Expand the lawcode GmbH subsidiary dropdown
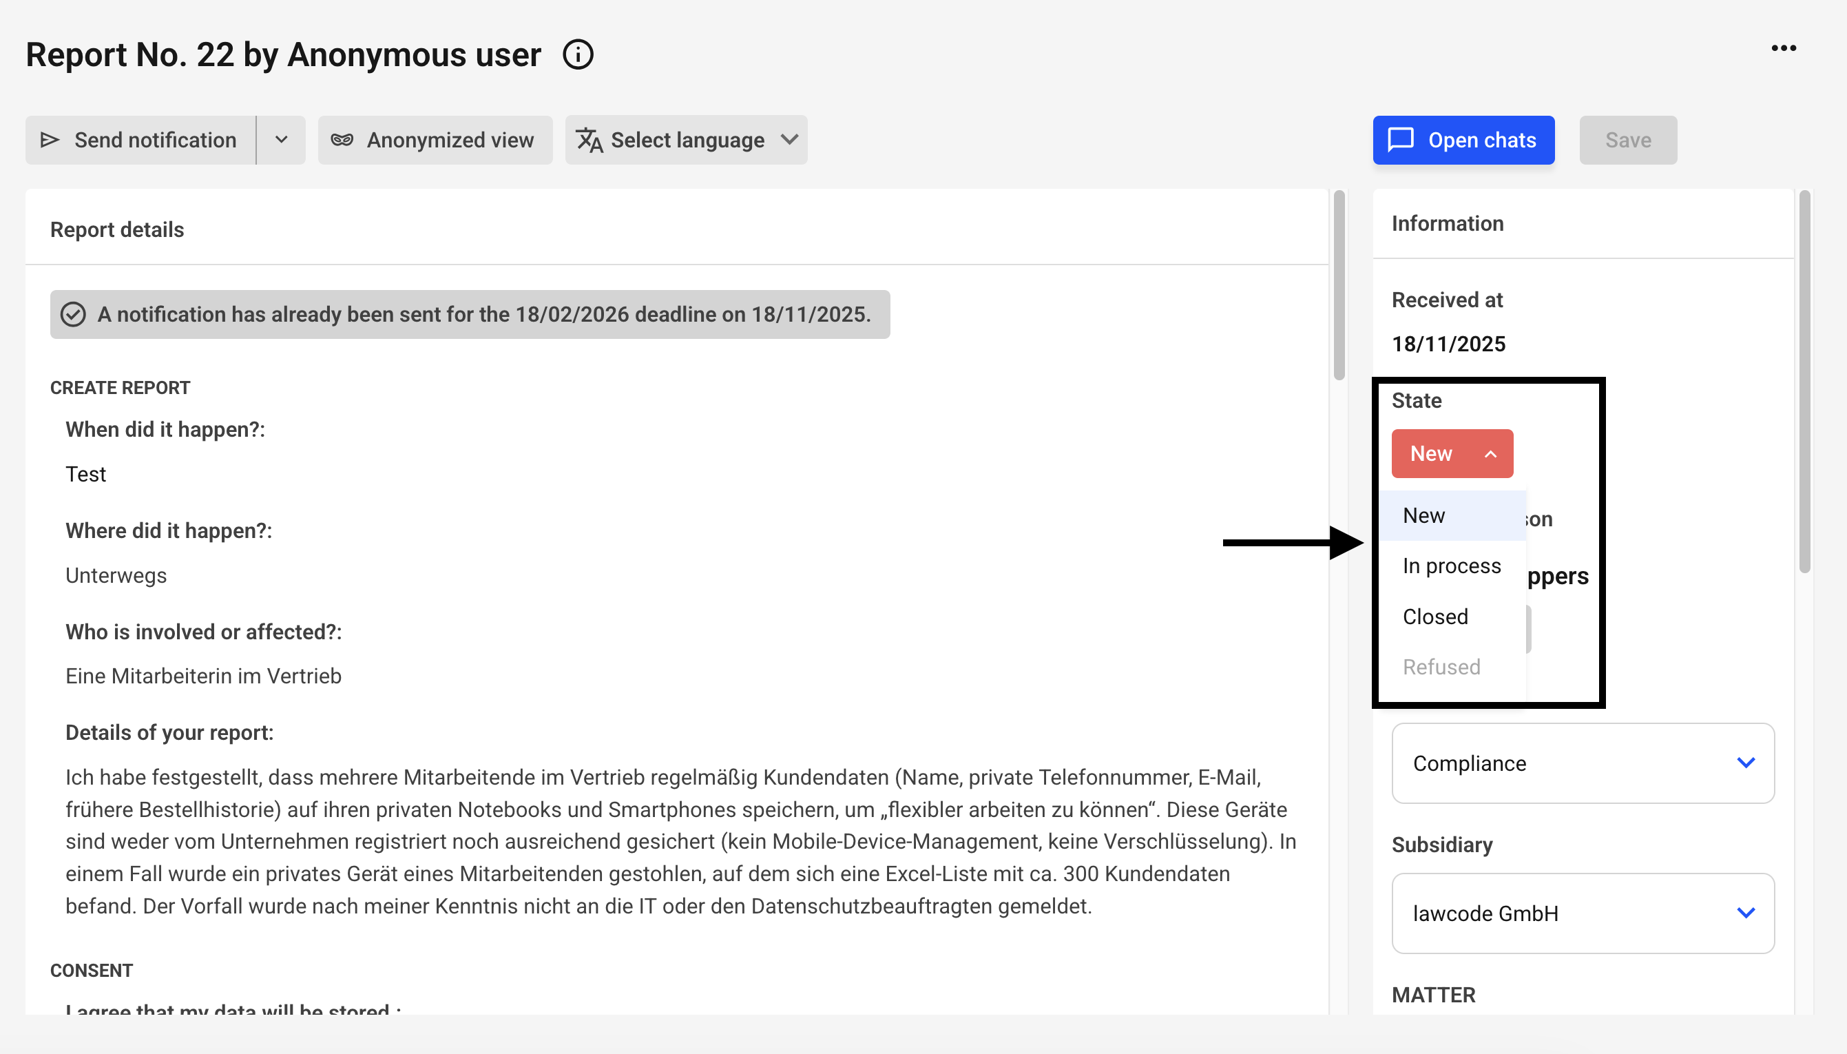Image resolution: width=1847 pixels, height=1054 pixels. click(x=1583, y=913)
